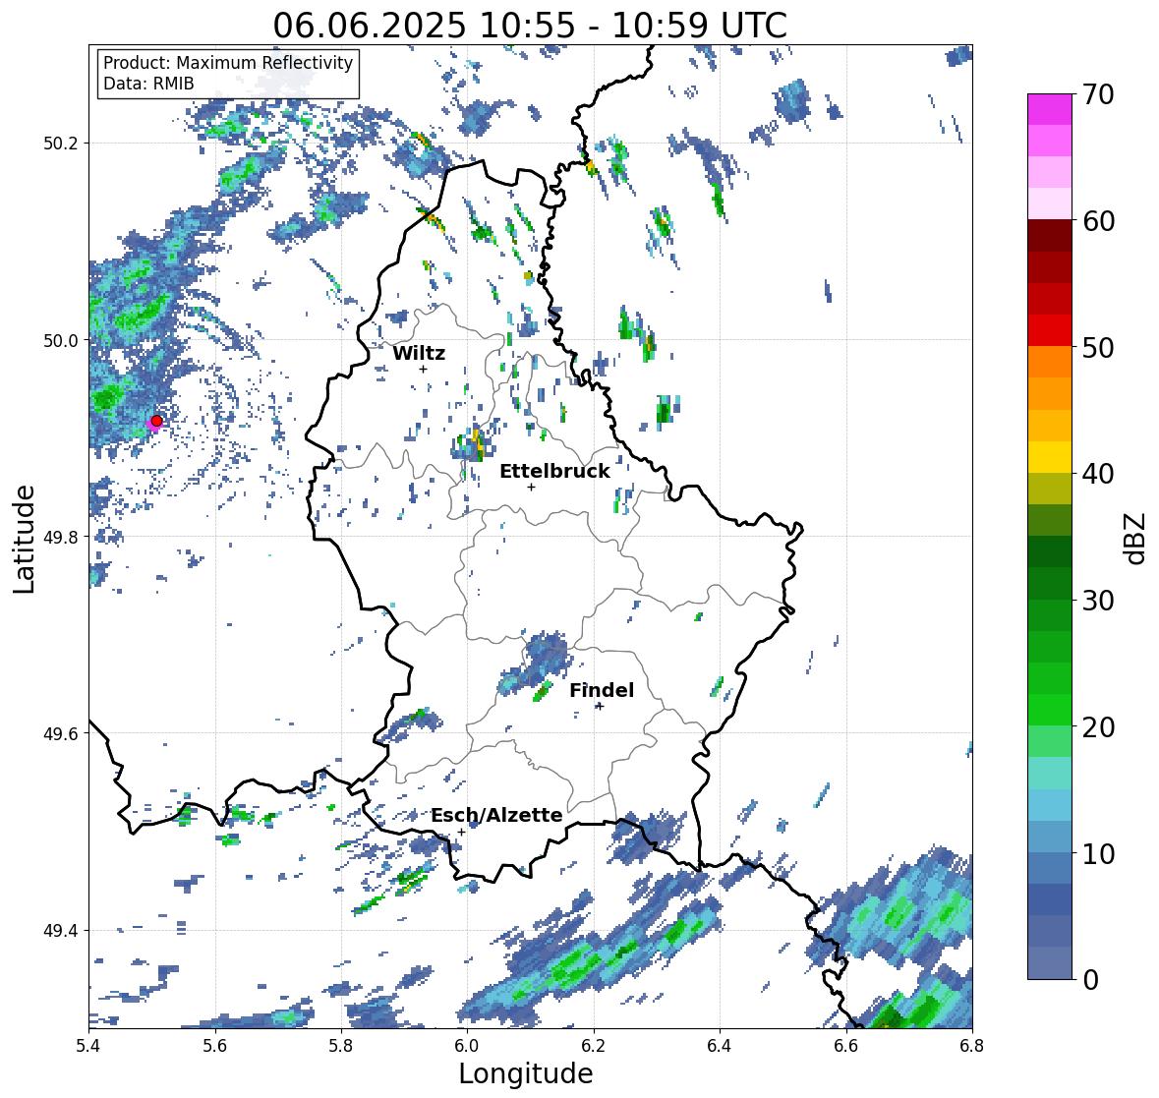This screenshot has width=1159, height=1098.
Task: Click the red dot marker near longitude 5.5
Action: coord(156,421)
